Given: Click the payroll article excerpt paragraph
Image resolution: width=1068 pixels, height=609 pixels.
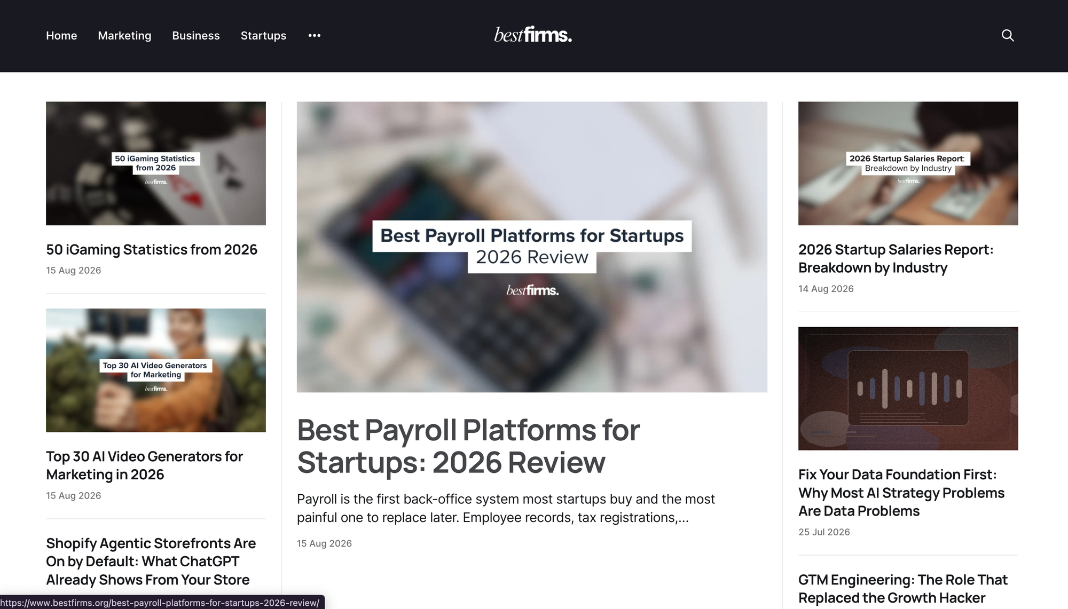Looking at the screenshot, I should click(x=506, y=508).
